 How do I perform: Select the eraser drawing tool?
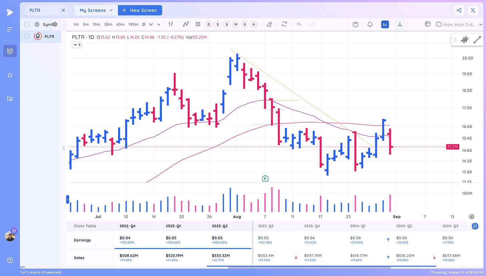(269, 24)
